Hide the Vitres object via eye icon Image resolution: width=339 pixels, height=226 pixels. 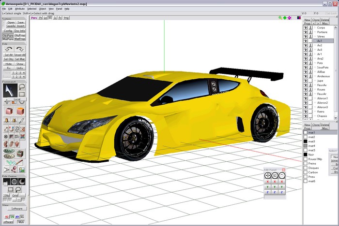point(306,36)
